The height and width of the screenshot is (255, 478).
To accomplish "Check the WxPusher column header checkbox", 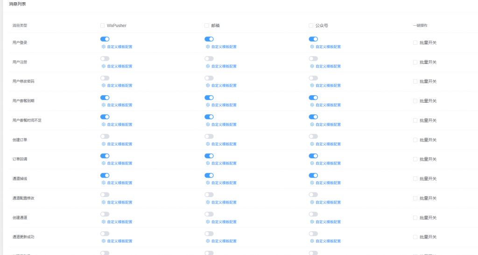I will 102,26.
